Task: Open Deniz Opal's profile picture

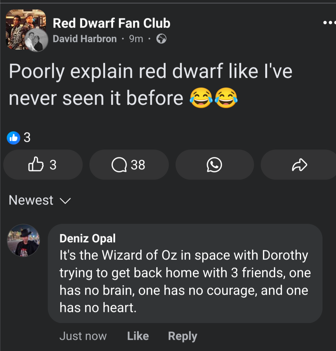Action: point(23,240)
